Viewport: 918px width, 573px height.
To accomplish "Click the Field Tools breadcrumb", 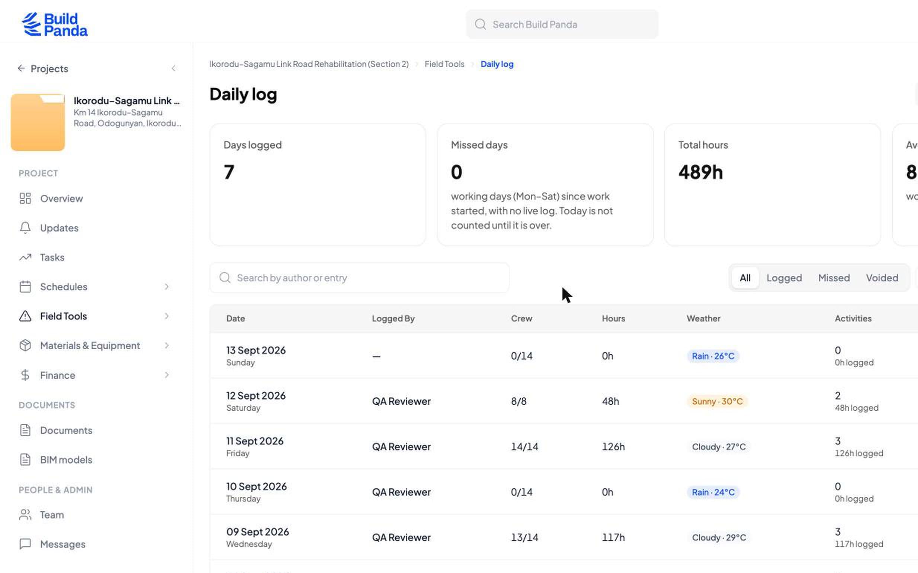I will pos(444,64).
